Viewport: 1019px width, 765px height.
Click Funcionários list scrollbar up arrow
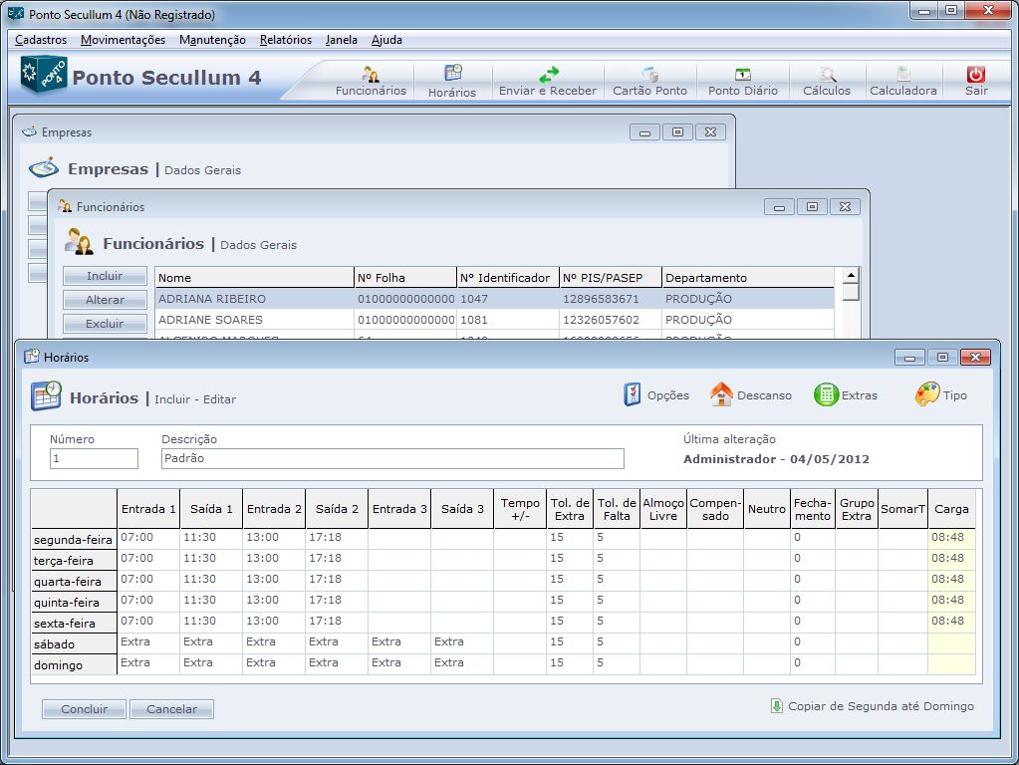[851, 276]
